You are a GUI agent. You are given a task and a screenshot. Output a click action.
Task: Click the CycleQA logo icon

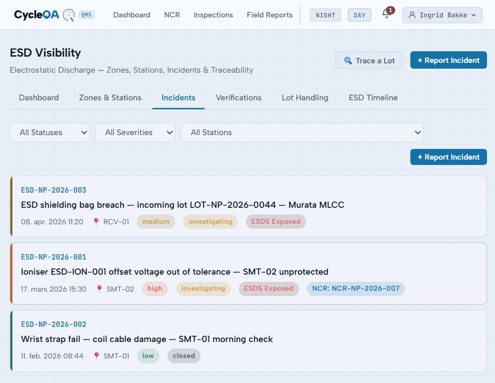tap(69, 15)
